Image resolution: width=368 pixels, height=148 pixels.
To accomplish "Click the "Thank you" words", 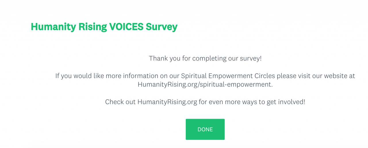I will click(x=164, y=59).
